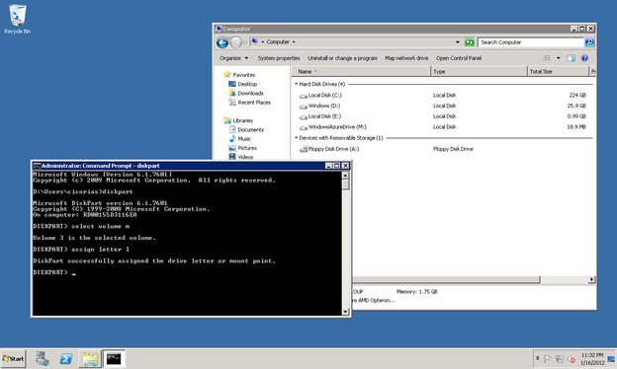Open the Explorer help question-mark icon
The image size is (617, 369).
coord(584,58)
